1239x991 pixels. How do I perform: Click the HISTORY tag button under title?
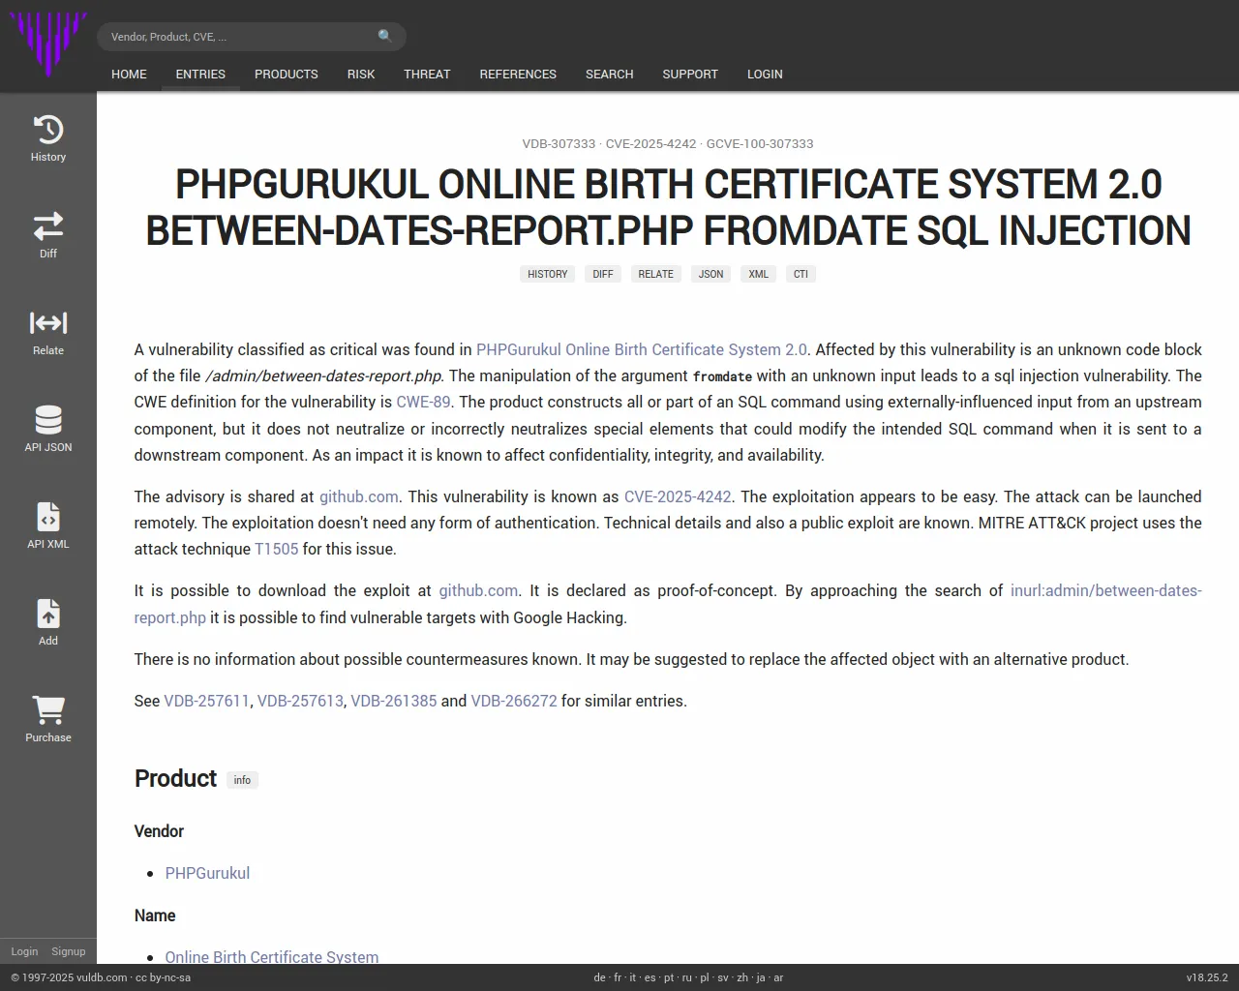548,274
